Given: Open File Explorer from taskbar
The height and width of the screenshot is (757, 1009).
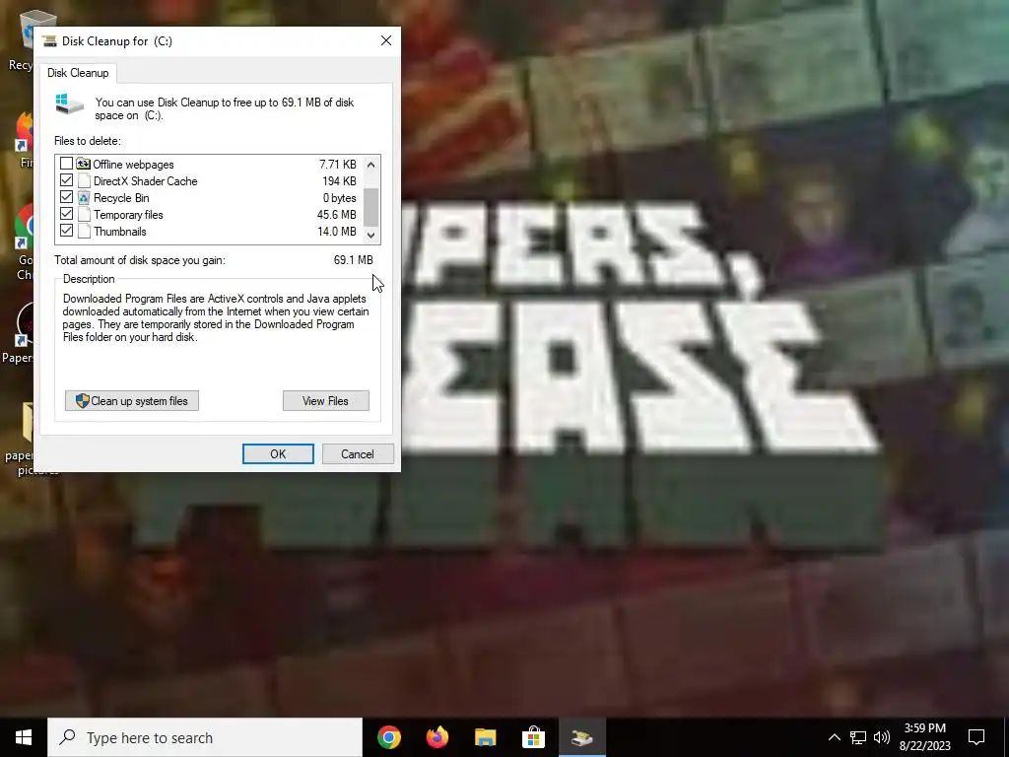Looking at the screenshot, I should [x=485, y=737].
